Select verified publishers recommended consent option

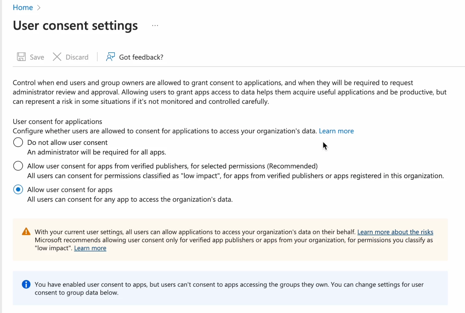tap(18, 166)
